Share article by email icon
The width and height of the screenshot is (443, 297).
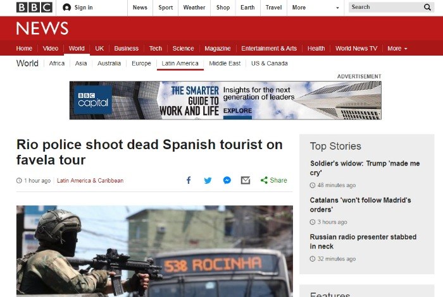246,181
